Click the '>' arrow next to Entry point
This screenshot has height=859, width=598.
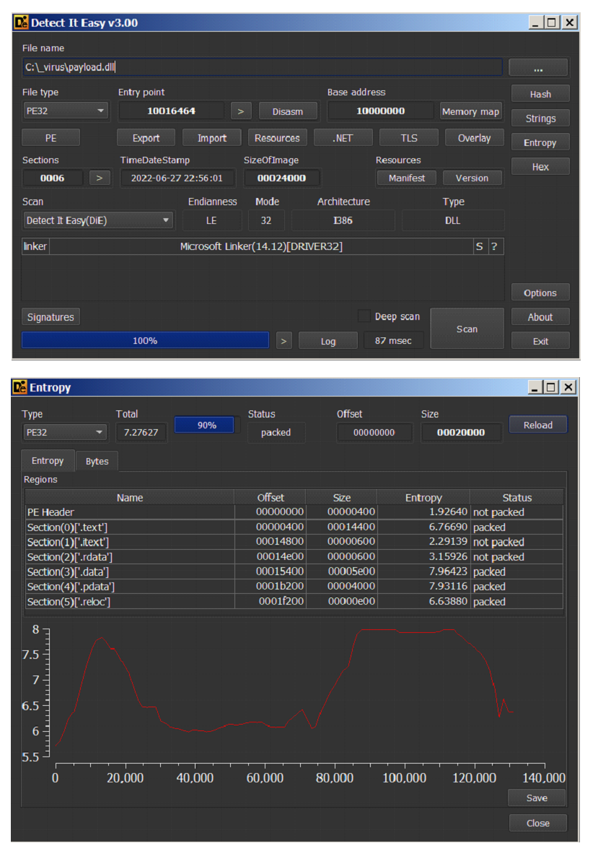coord(241,111)
